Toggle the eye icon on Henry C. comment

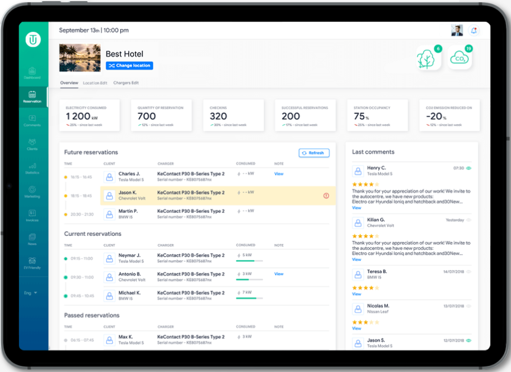(x=469, y=168)
